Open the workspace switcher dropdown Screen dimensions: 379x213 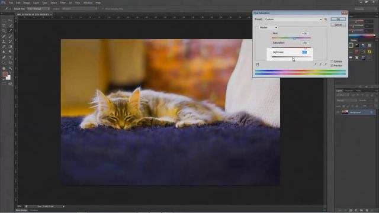tap(365, 9)
